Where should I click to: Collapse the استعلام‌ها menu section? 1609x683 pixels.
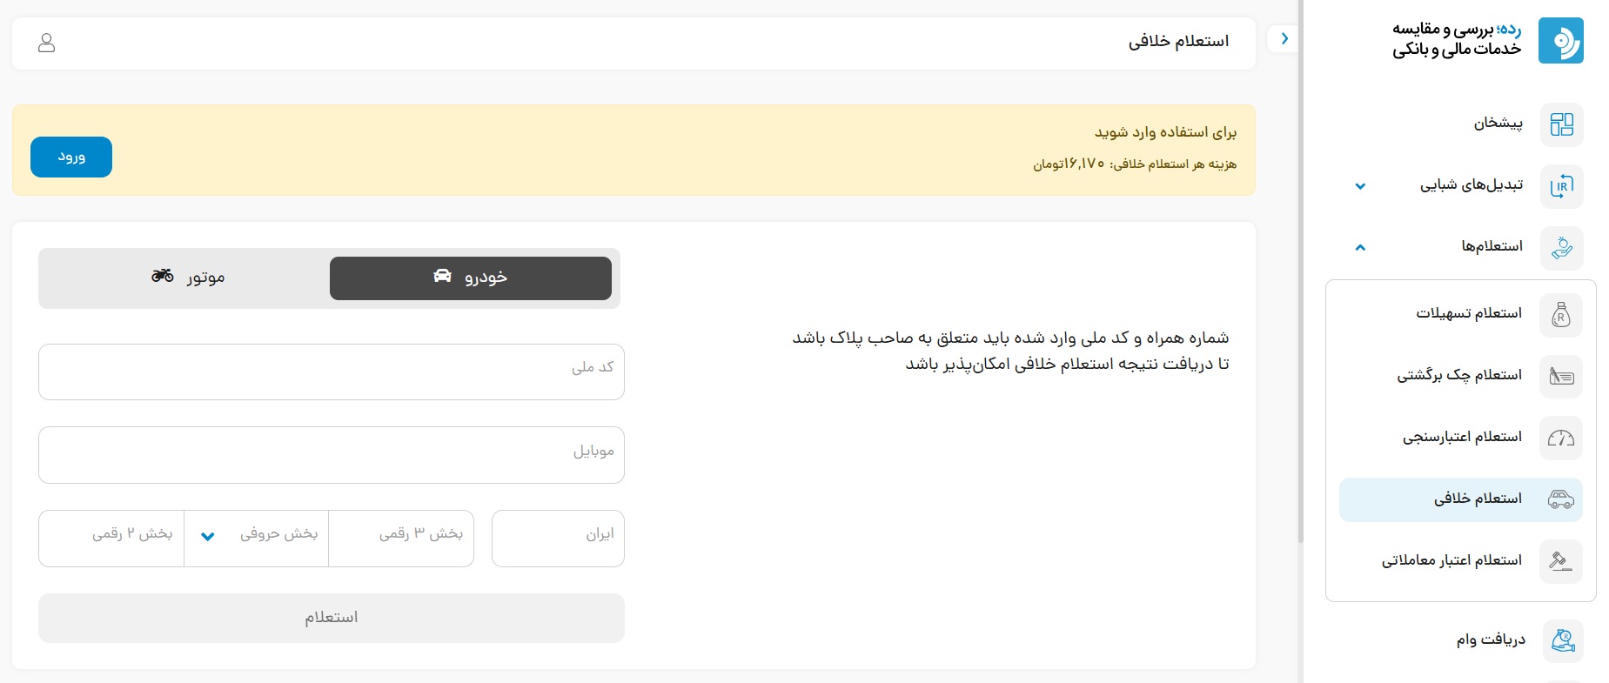[x=1360, y=248]
